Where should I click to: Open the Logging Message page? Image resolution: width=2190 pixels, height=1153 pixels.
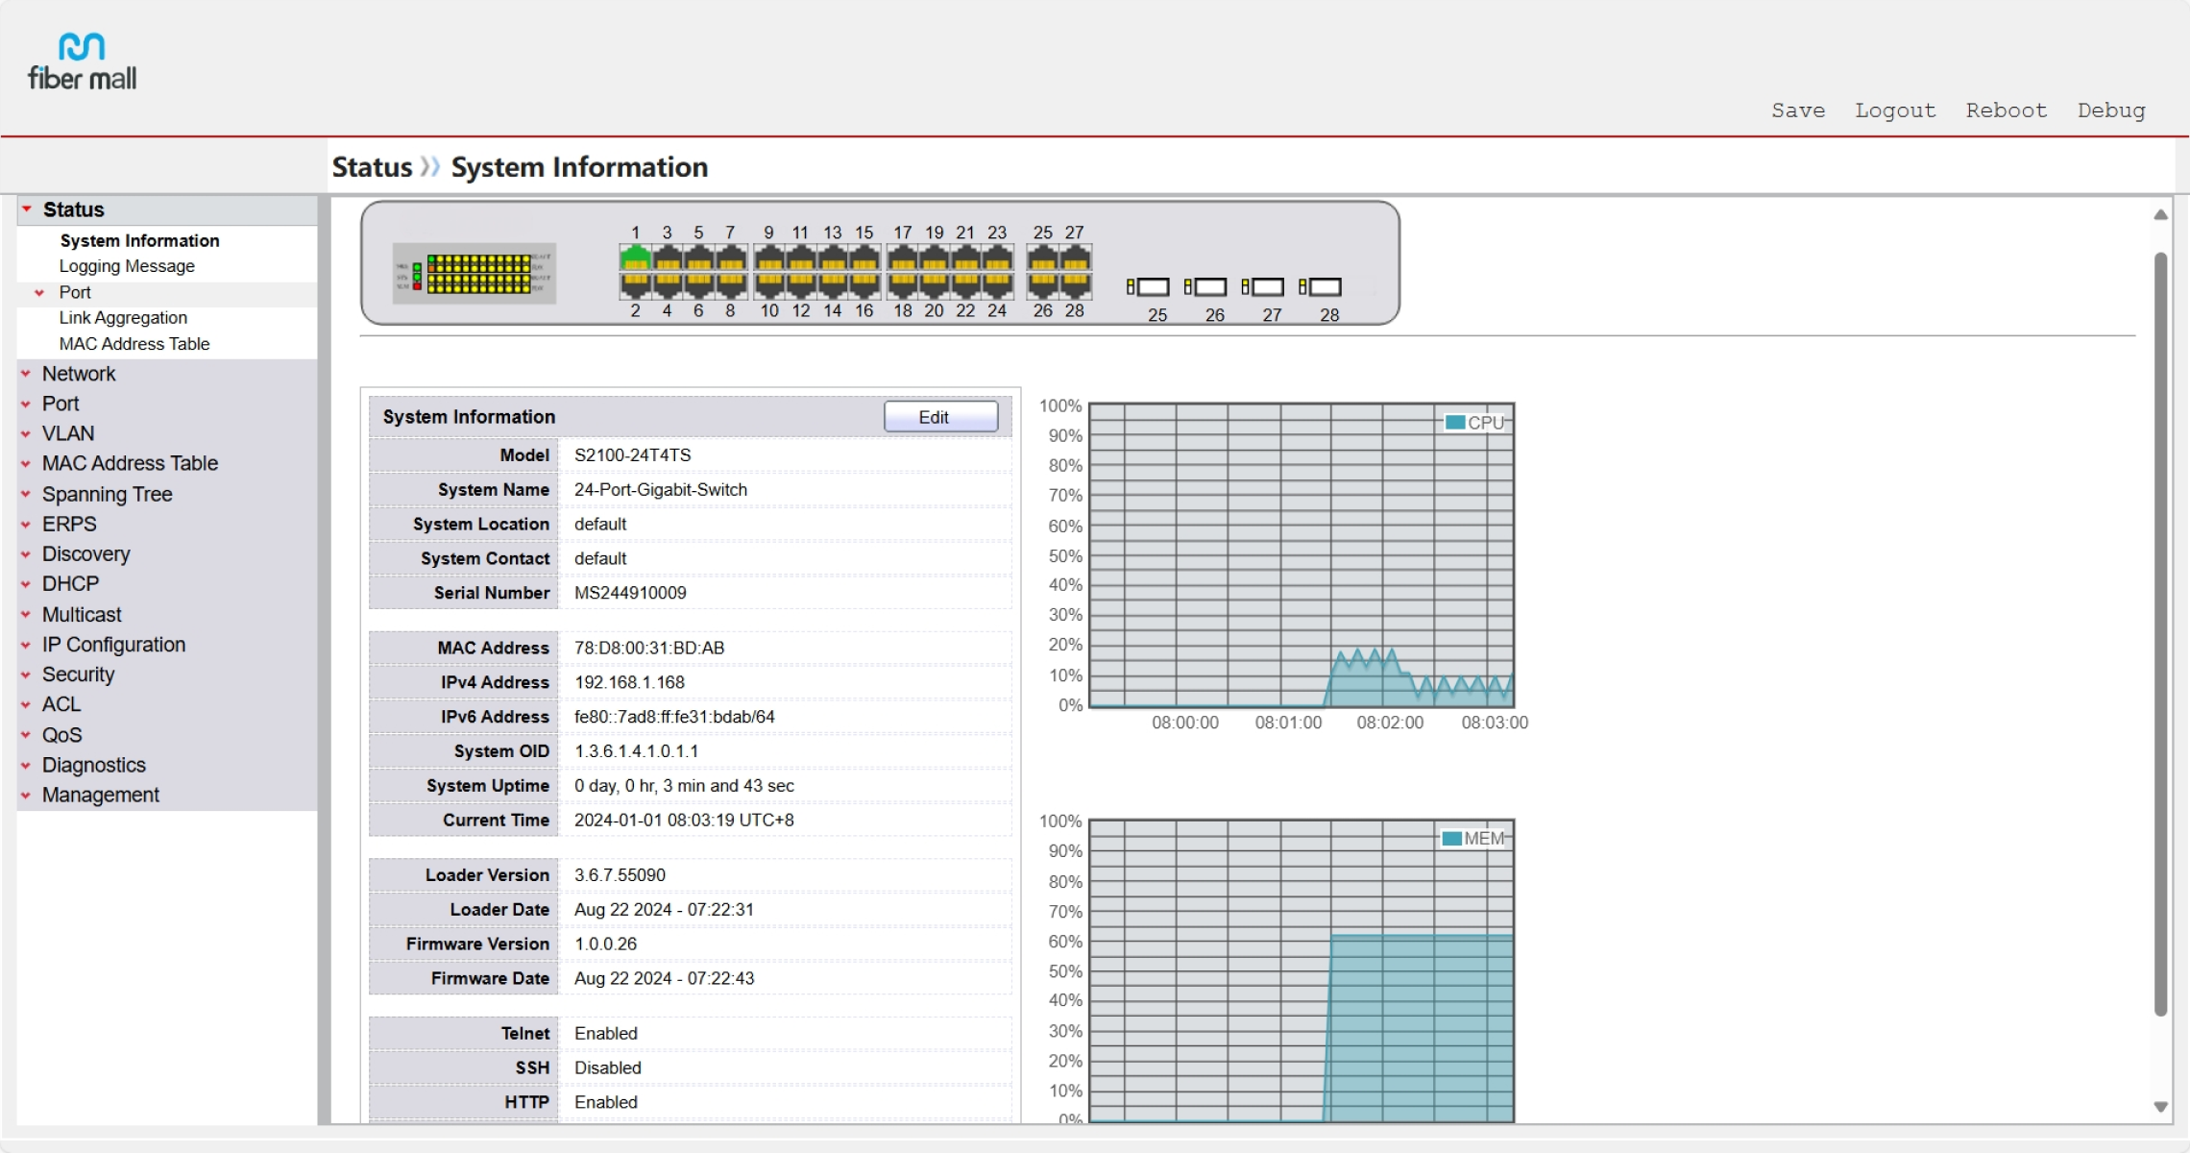pos(127,266)
